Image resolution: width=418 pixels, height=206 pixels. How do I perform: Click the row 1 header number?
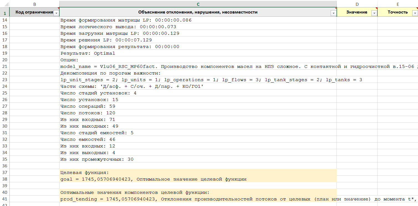5,13
